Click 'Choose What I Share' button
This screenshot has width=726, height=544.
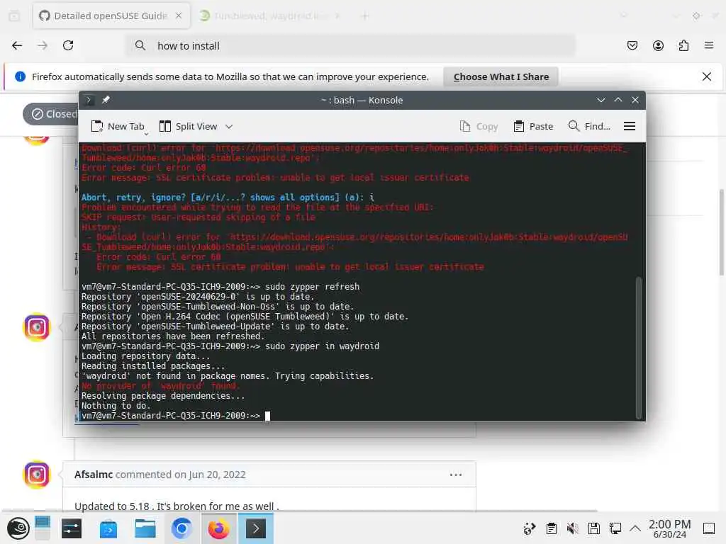tap(501, 76)
